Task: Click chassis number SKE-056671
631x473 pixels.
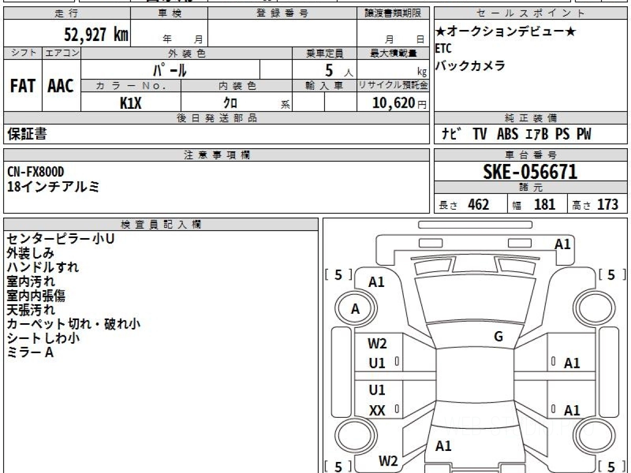Action: 530,171
